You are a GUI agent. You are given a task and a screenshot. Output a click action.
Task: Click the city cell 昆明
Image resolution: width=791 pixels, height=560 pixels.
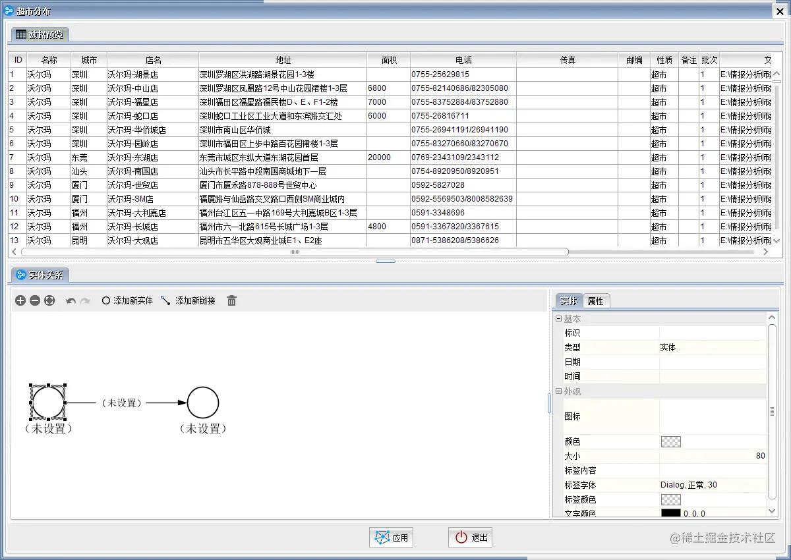coord(88,240)
